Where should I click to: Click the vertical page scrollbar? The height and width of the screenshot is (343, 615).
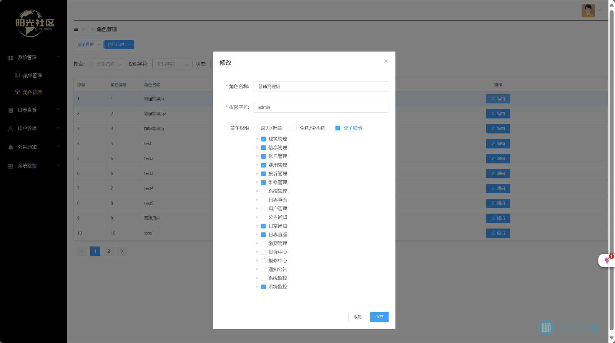612,169
